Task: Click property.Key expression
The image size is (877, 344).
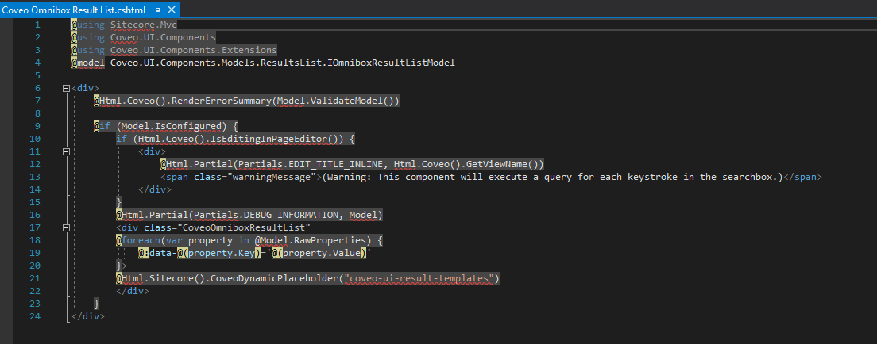Action: (x=222, y=253)
